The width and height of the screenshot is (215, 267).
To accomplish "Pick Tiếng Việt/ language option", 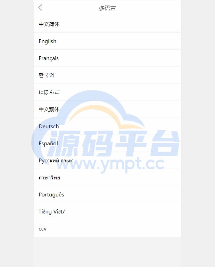I will tap(107, 211).
